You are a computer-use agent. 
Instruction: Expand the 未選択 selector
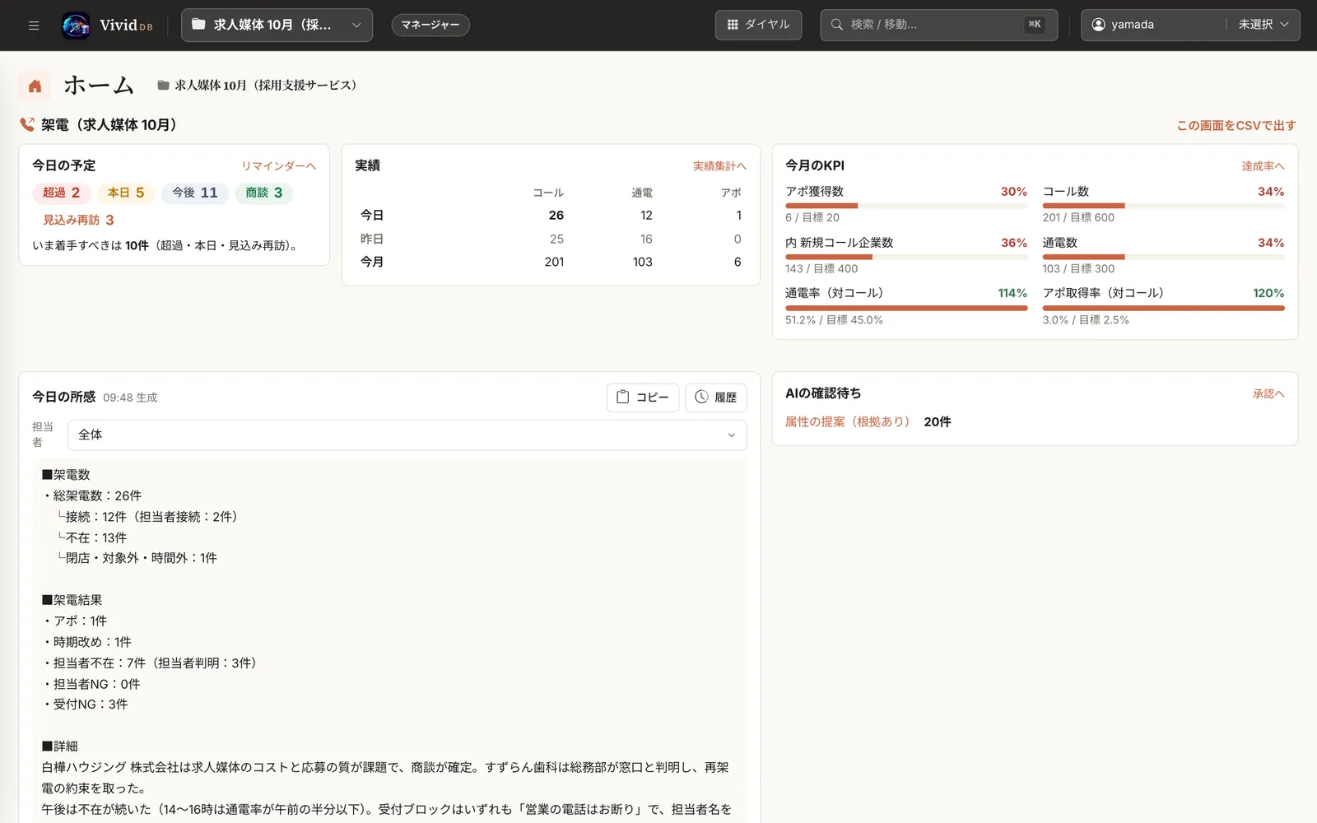(1263, 25)
